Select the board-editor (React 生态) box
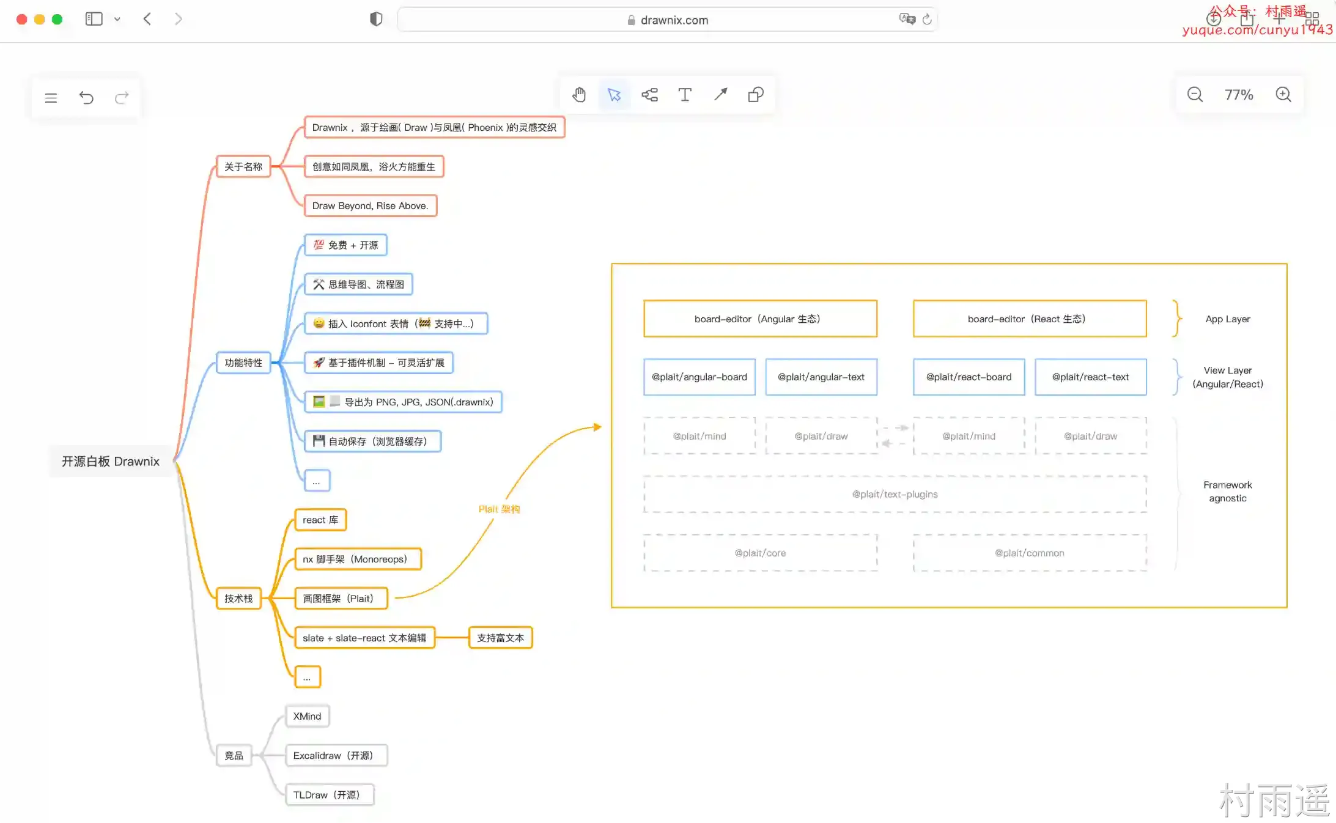The image size is (1336, 823). tap(1030, 319)
